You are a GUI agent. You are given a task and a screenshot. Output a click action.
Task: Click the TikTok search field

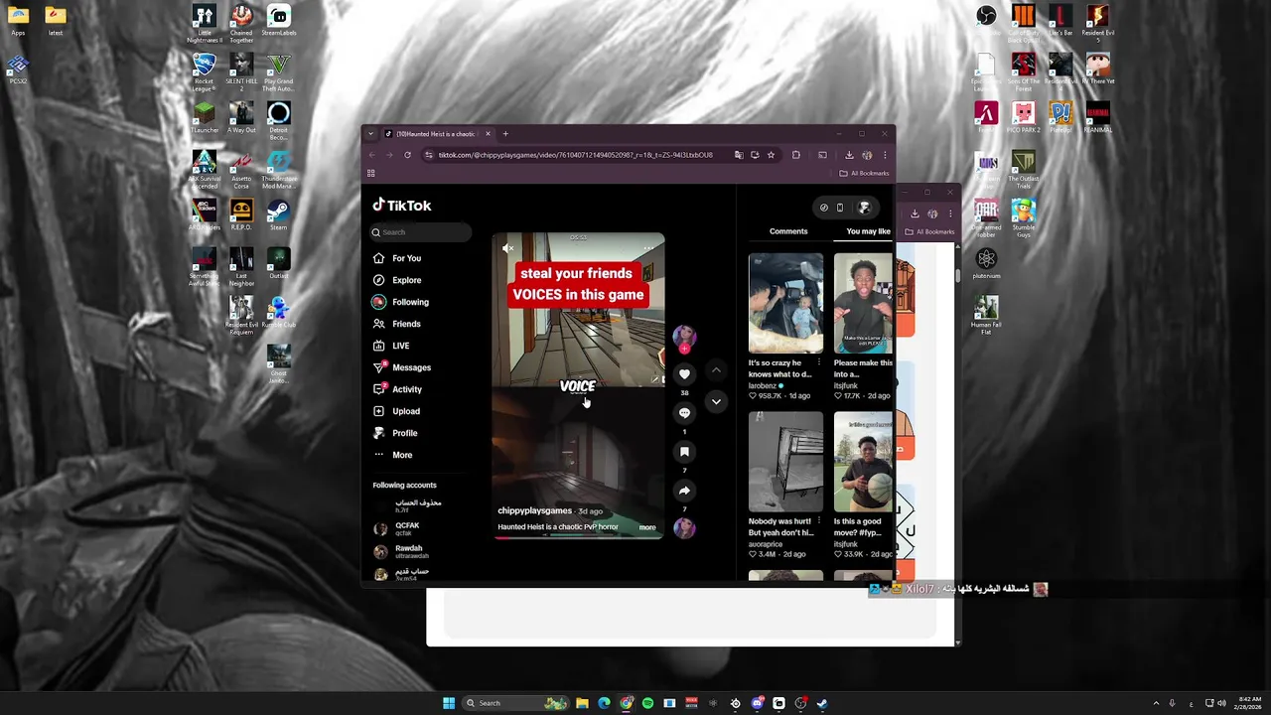pos(421,232)
